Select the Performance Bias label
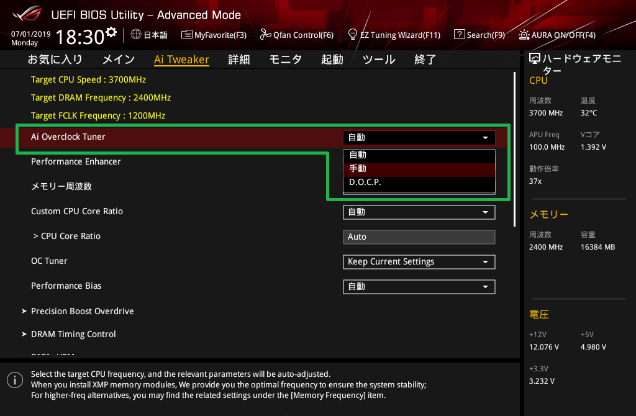 click(66, 286)
